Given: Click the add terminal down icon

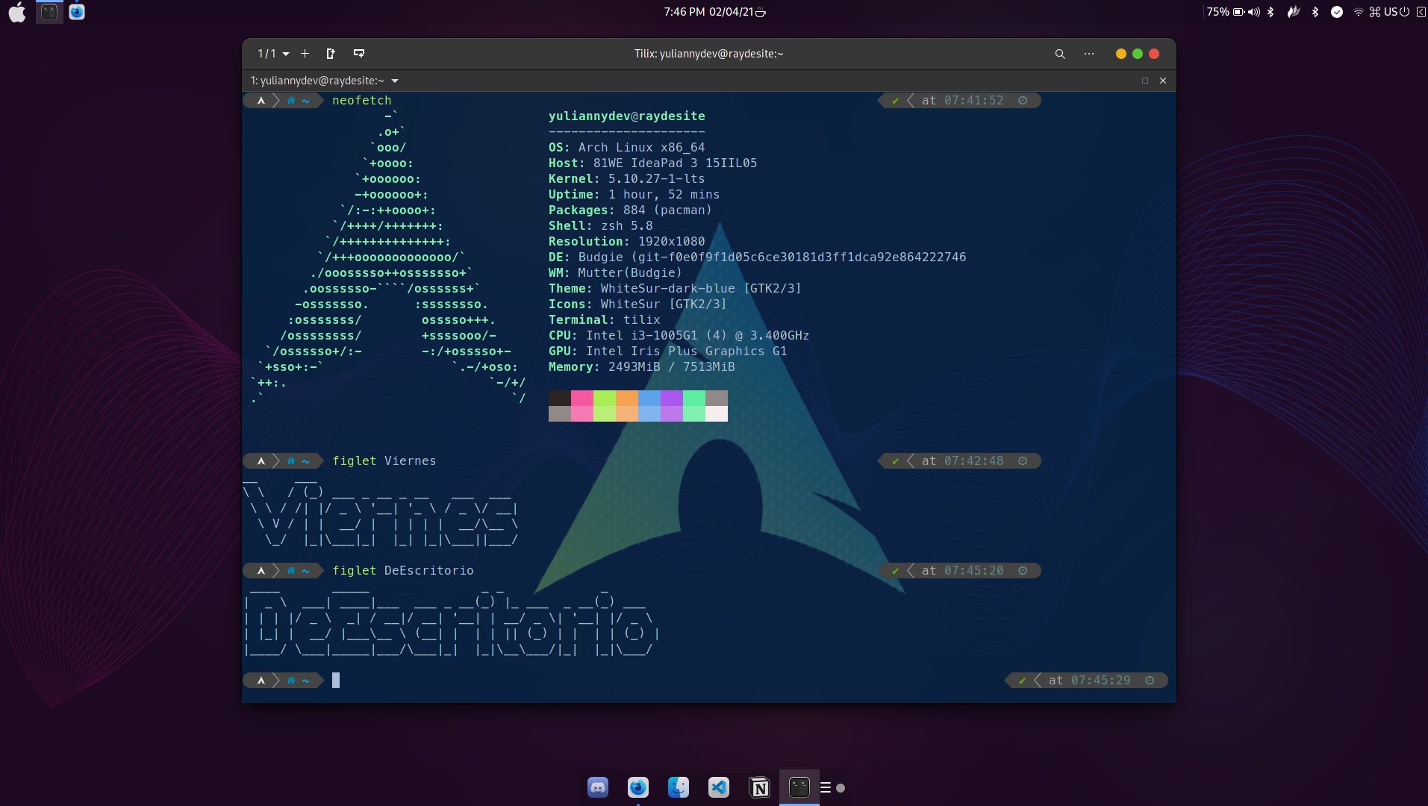Looking at the screenshot, I should pos(359,54).
